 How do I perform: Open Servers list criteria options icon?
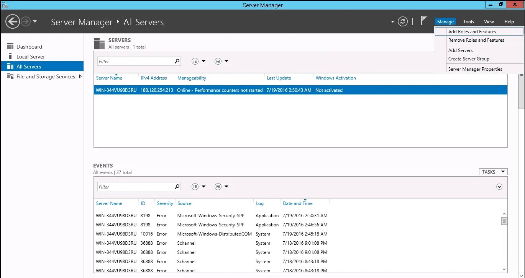(195, 61)
